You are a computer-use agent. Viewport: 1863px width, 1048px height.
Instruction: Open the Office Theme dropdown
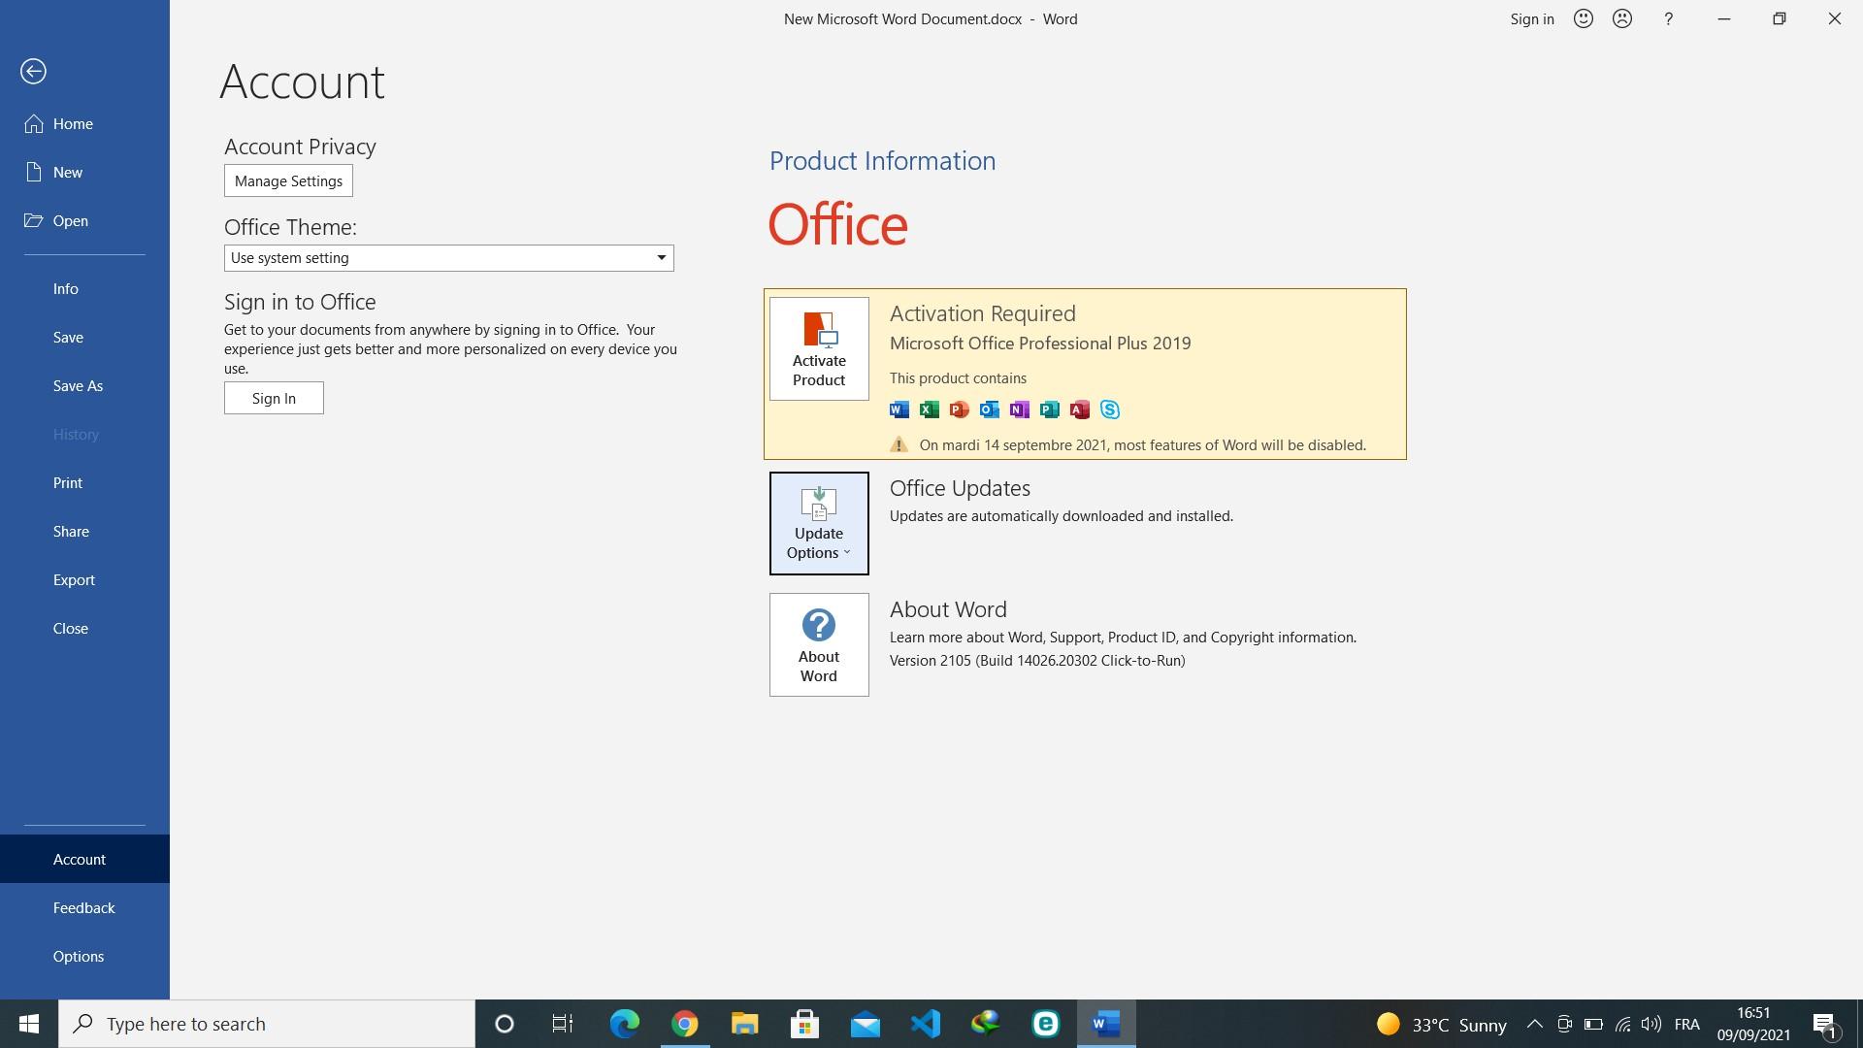click(x=448, y=258)
